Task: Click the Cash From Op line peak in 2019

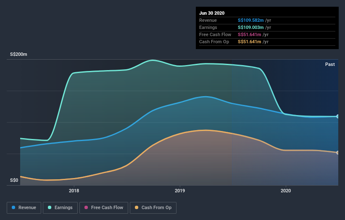Action: (x=205, y=130)
